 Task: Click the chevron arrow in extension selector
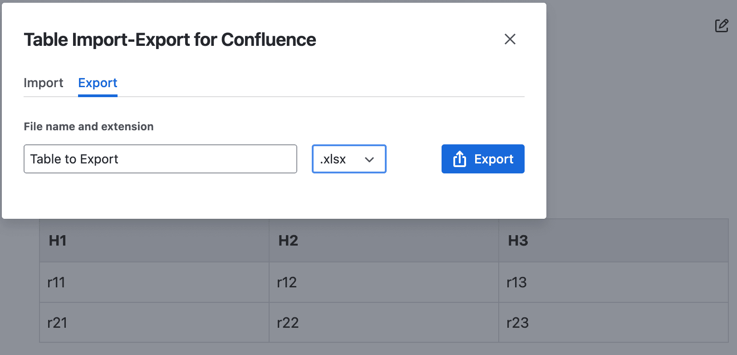coord(369,159)
